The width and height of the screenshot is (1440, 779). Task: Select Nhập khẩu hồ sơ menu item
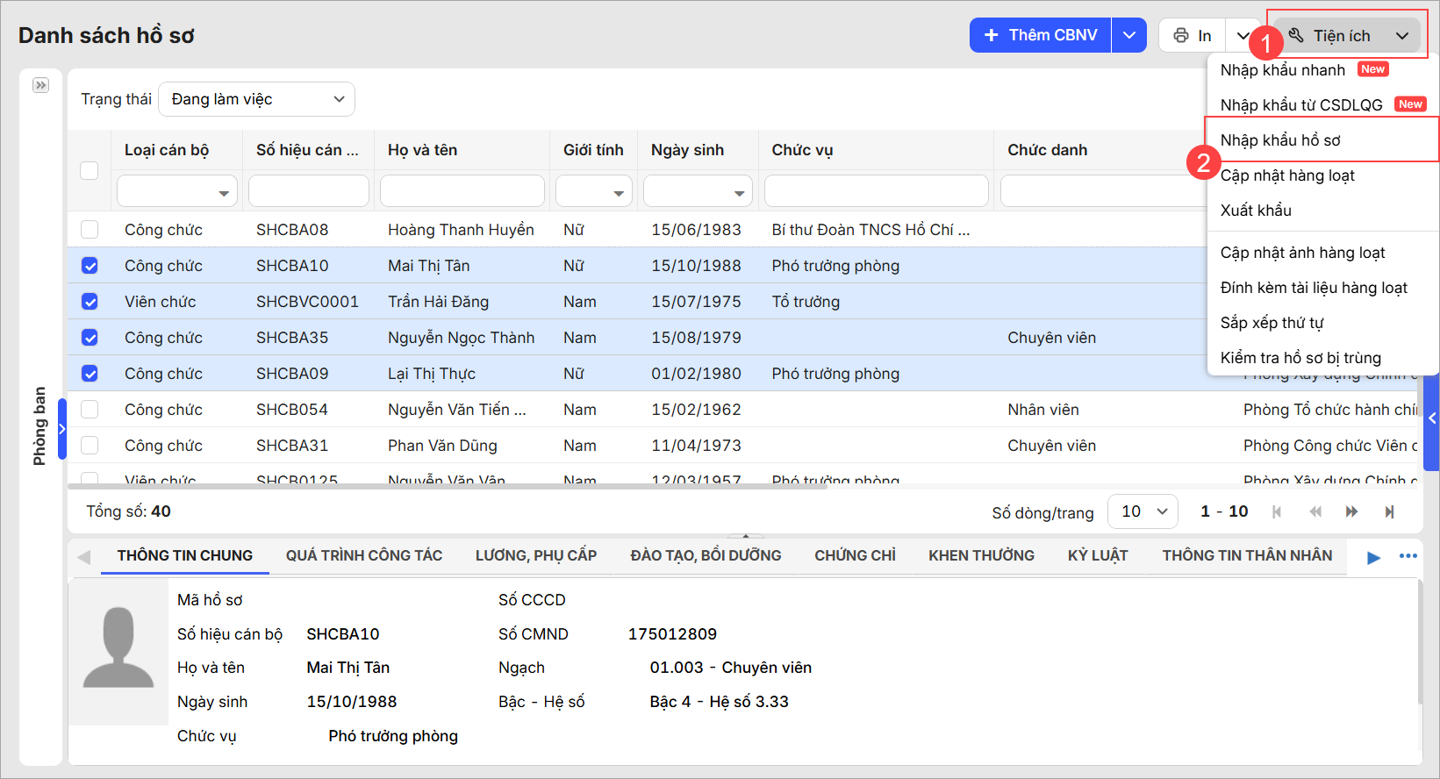point(1280,140)
